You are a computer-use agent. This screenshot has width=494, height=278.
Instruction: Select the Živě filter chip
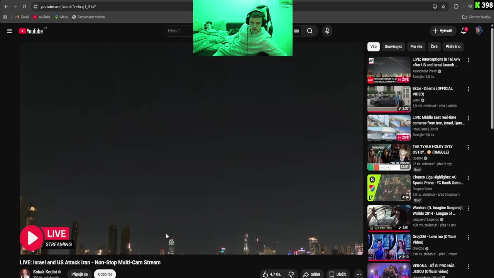[434, 46]
